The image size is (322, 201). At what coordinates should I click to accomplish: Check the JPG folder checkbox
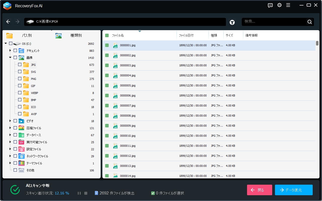coord(19,65)
